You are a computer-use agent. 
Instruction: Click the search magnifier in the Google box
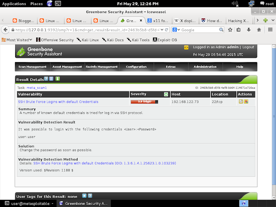(x=221, y=30)
